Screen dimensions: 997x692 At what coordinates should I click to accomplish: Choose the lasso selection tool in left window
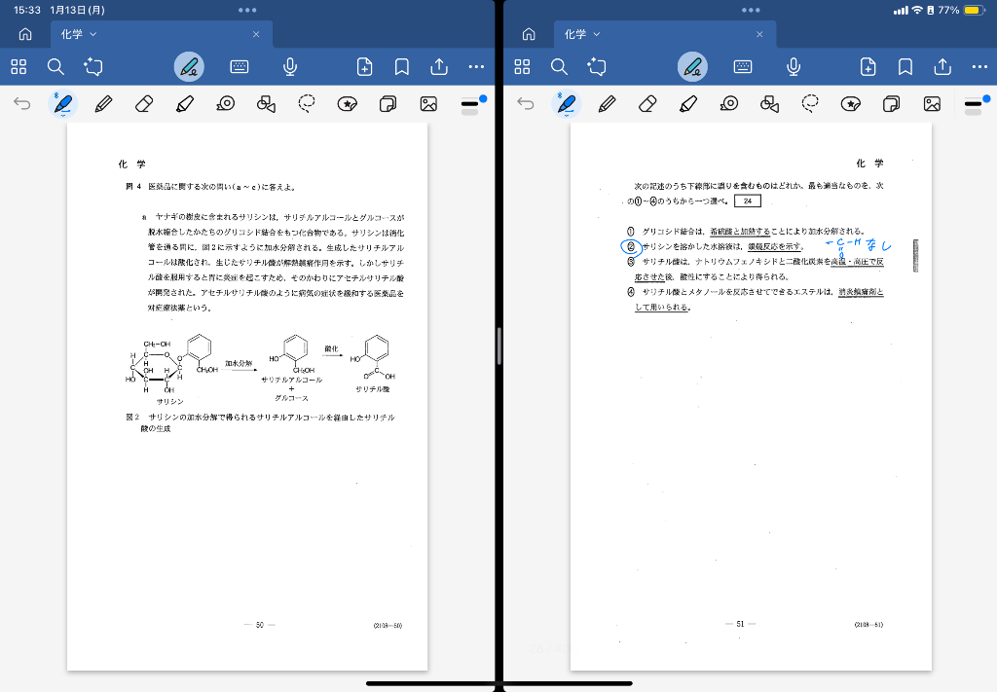(308, 104)
